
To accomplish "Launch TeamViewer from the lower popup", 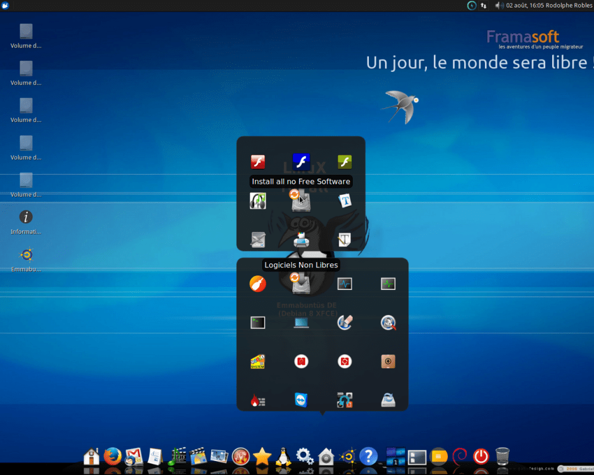I will coord(301,400).
